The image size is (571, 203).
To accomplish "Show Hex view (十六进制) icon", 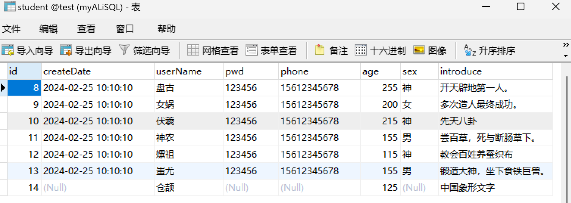I will [361, 50].
